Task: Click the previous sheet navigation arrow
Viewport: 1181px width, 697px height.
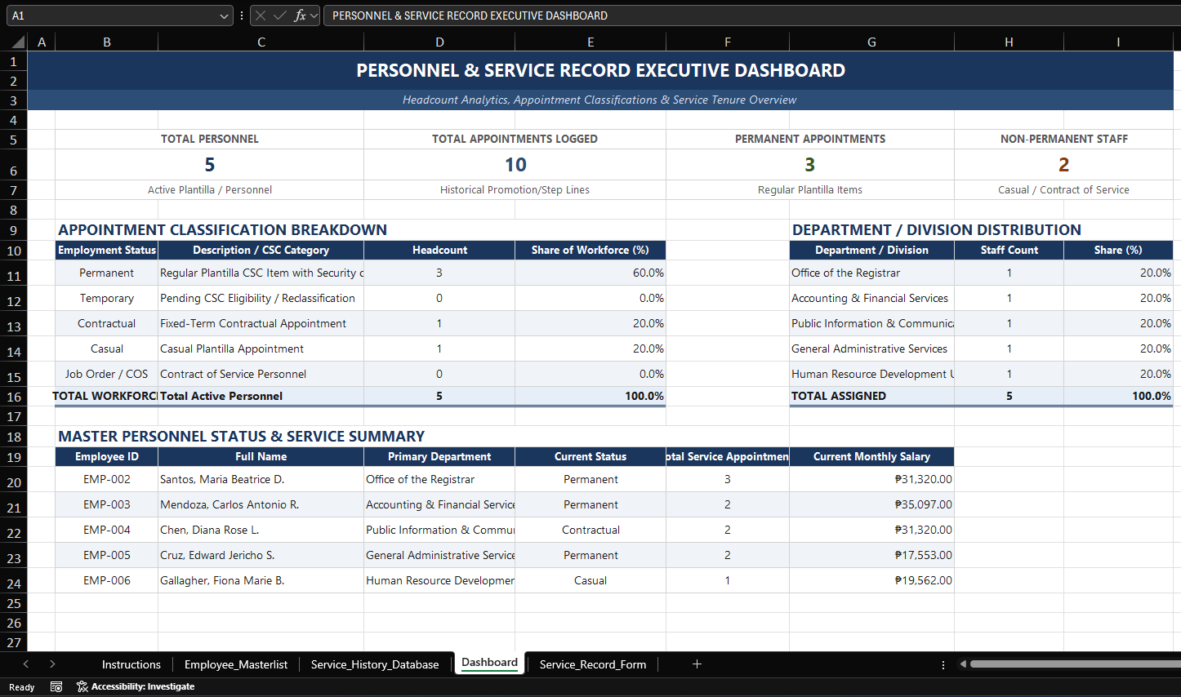Action: tap(26, 664)
